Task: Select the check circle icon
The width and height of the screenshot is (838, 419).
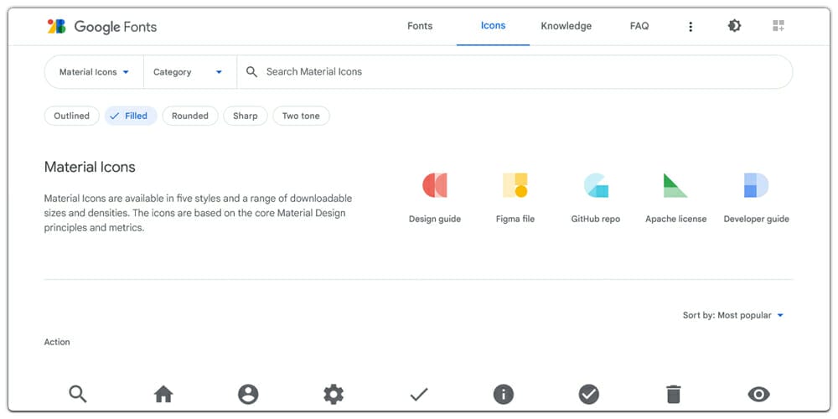Action: (x=588, y=395)
